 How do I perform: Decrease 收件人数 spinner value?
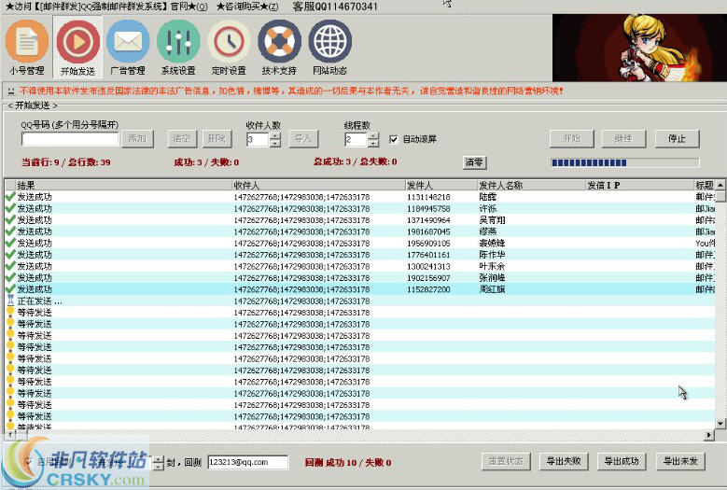[x=275, y=143]
